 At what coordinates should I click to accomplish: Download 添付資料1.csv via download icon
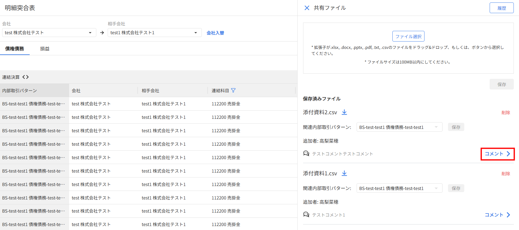coord(344,173)
